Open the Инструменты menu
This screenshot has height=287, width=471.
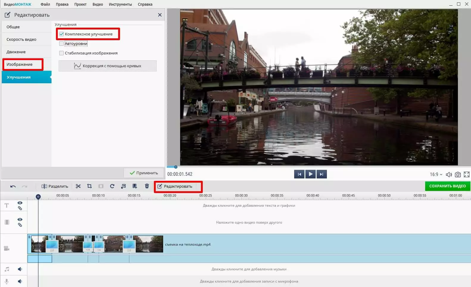[x=120, y=4]
